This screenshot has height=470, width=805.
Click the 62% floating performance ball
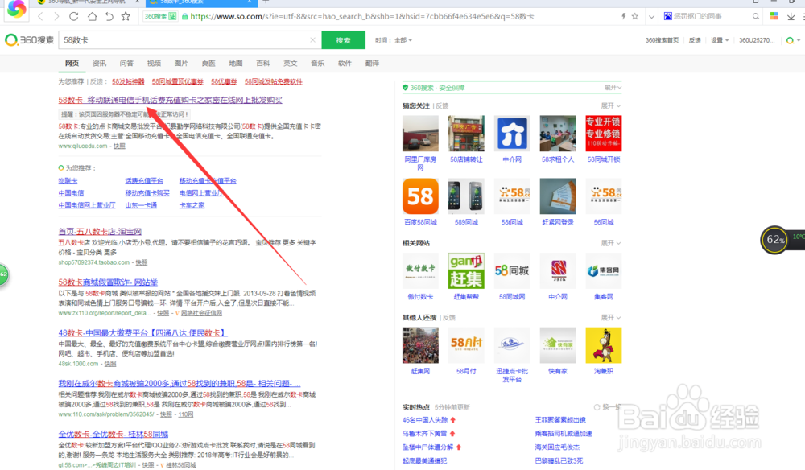click(774, 239)
